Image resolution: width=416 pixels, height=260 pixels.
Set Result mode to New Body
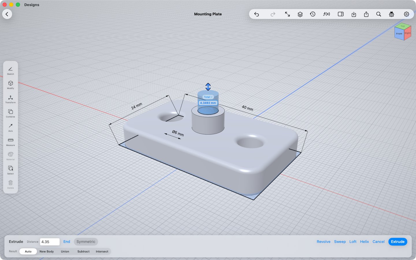47,251
